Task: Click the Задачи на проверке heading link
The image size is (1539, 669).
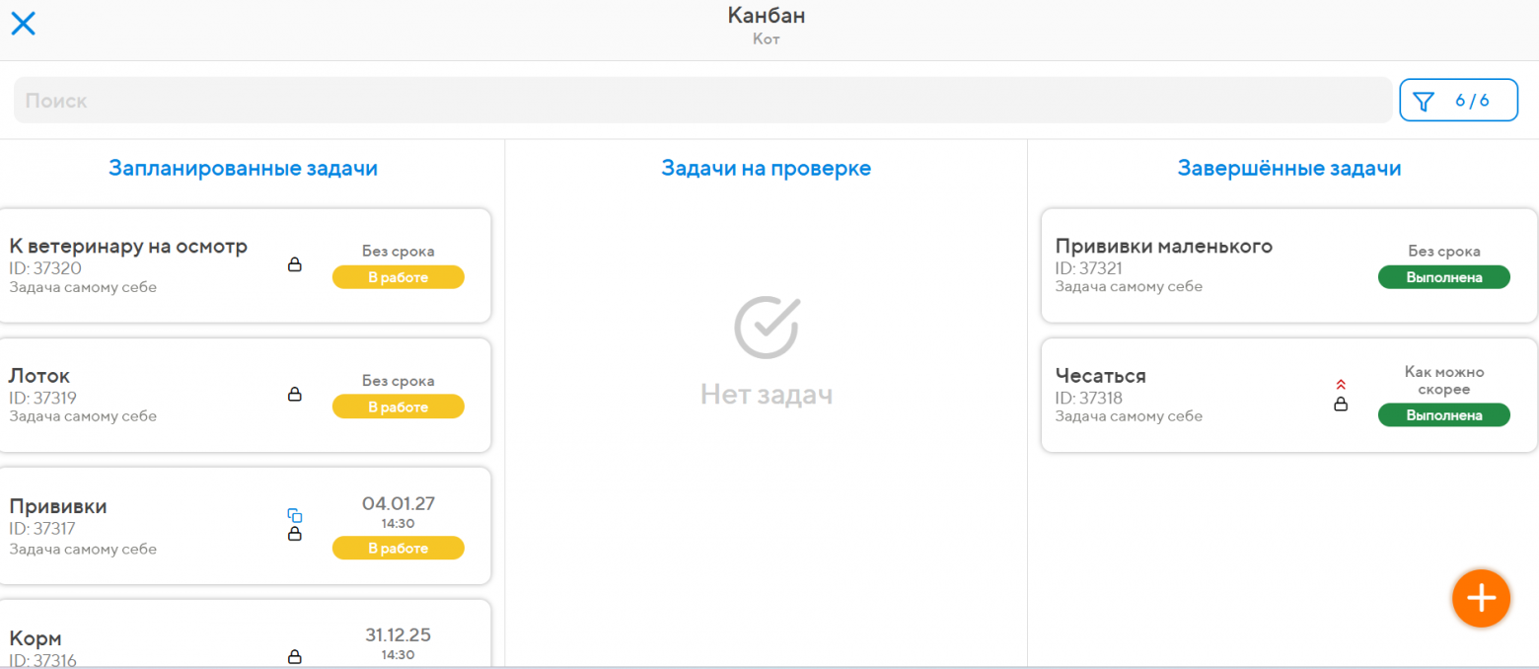Action: click(766, 168)
